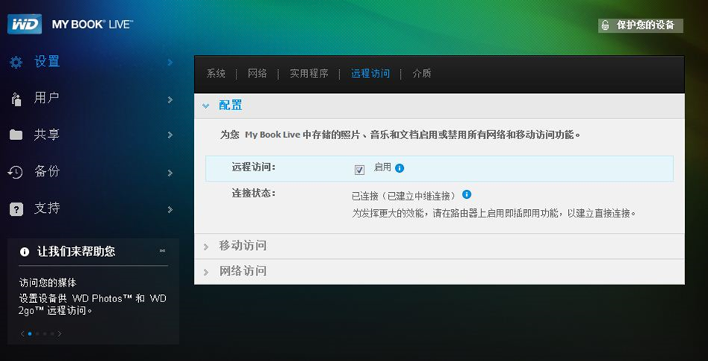Open 设置 in the sidebar
This screenshot has height=361, width=708.
tap(47, 62)
